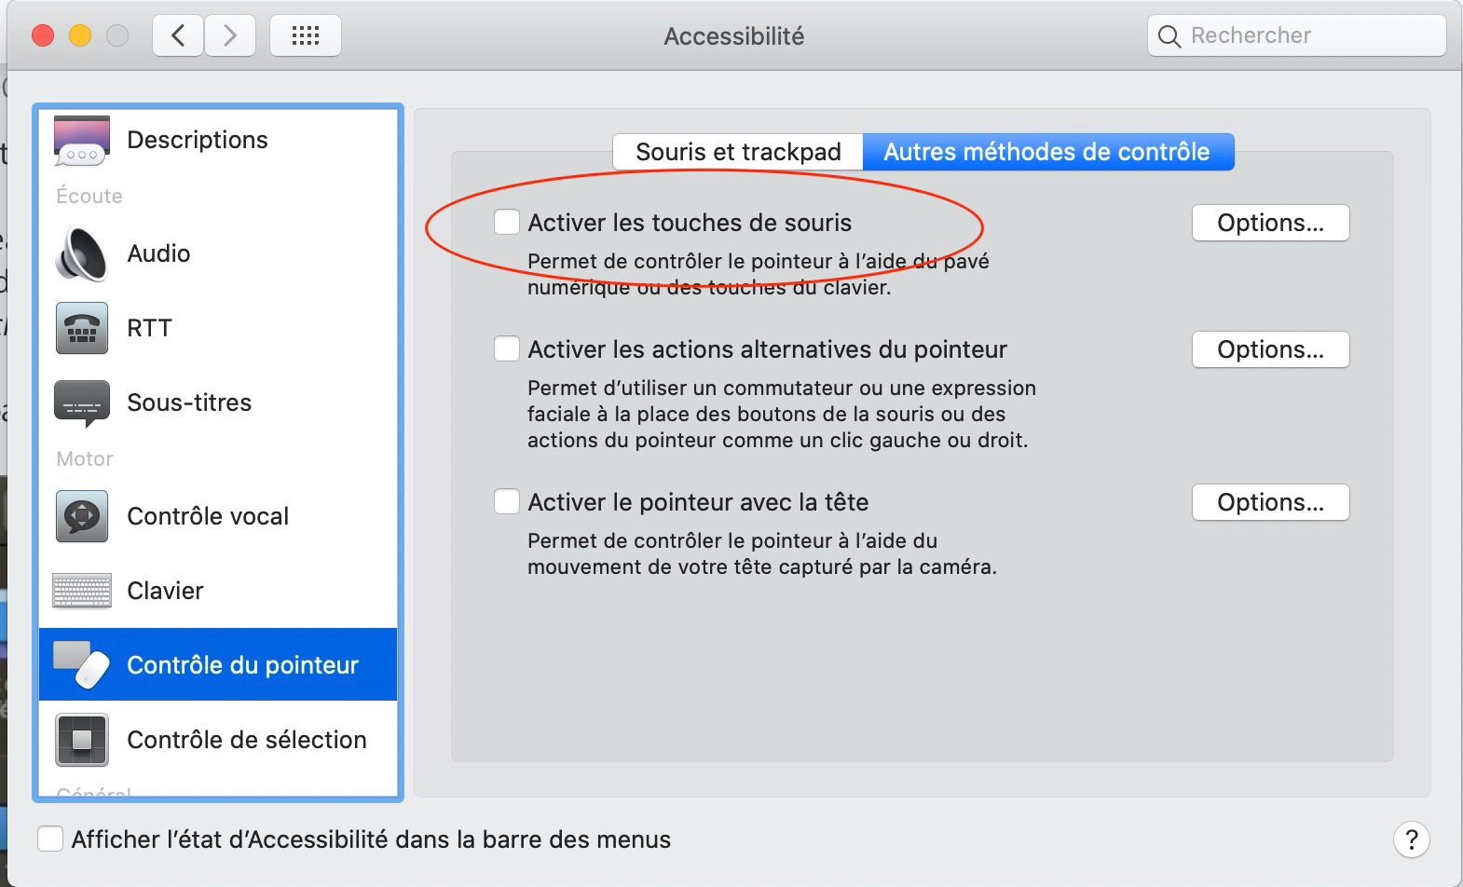Select Autres méthodes de contrôle tab

(1048, 152)
